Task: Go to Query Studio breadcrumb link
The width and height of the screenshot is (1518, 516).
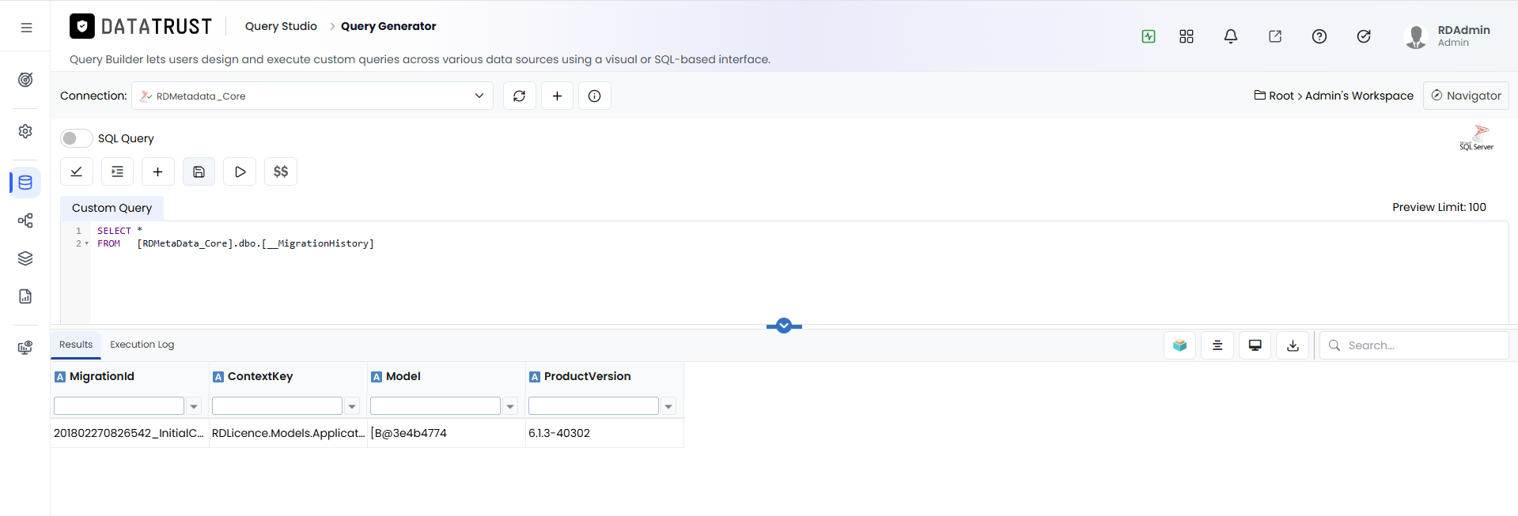Action: [x=281, y=26]
